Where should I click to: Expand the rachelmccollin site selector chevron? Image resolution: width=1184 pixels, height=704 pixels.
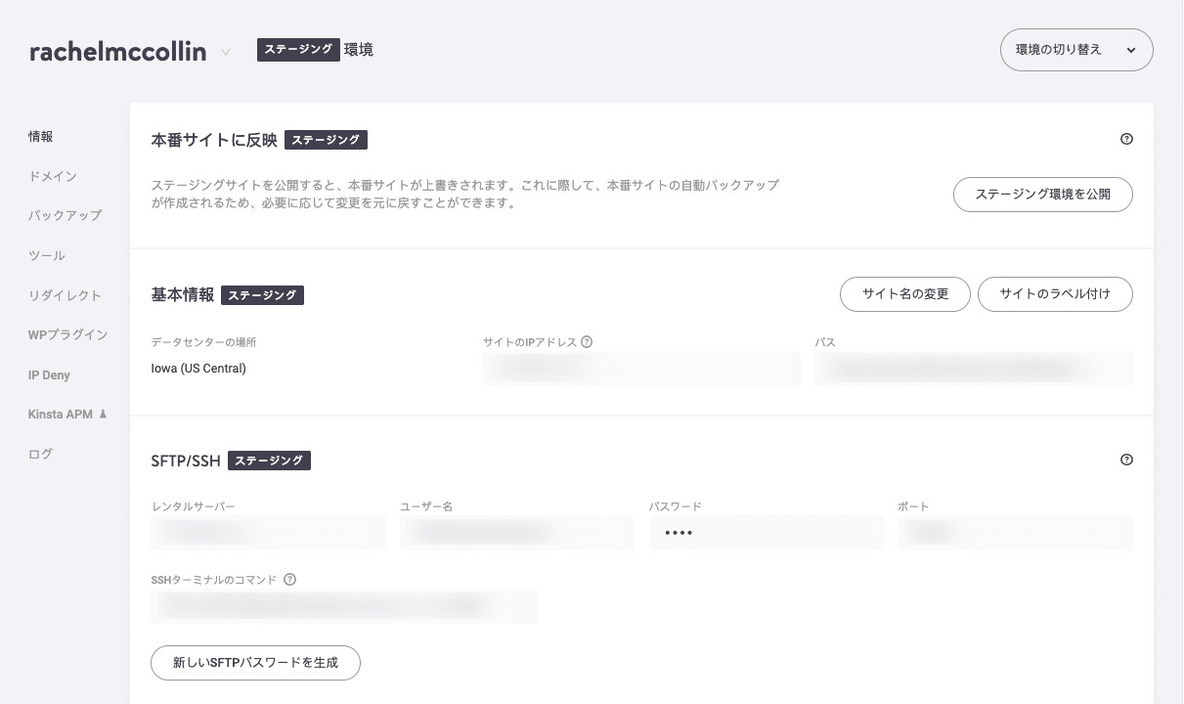(x=228, y=50)
